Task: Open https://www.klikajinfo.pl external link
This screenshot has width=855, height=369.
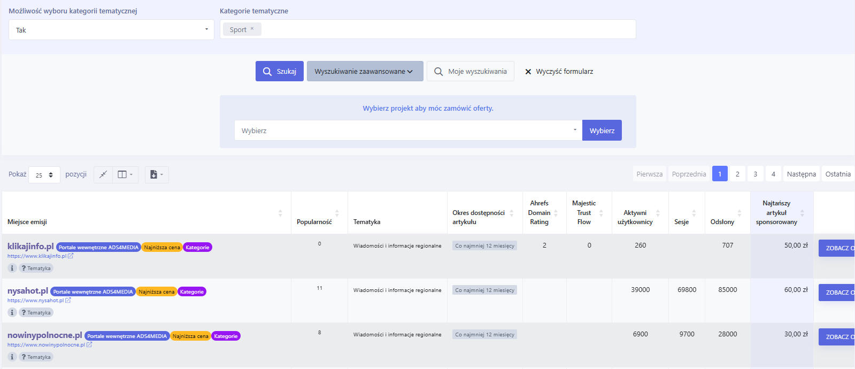Action: point(40,256)
